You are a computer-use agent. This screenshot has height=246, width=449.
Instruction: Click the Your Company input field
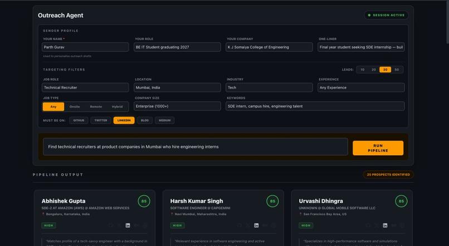(269, 47)
